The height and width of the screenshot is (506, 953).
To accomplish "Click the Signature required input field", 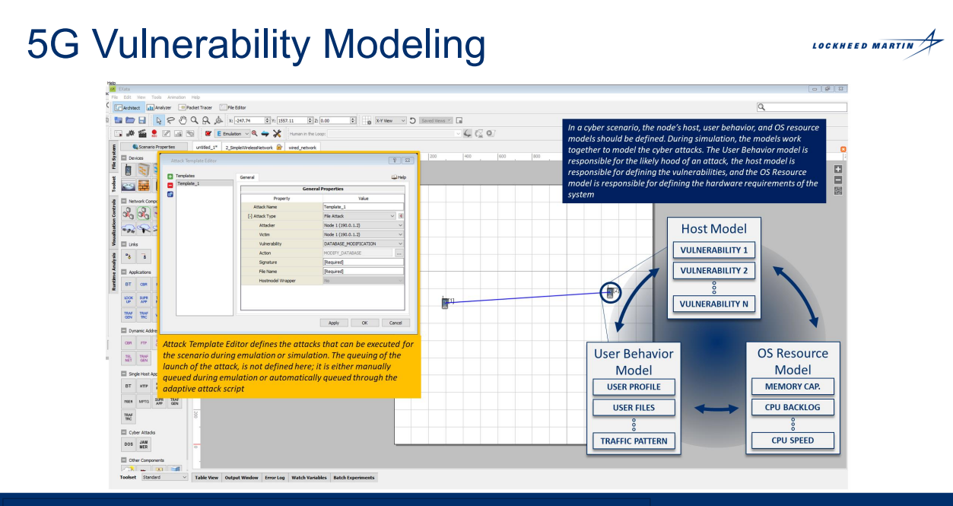I will [x=364, y=262].
